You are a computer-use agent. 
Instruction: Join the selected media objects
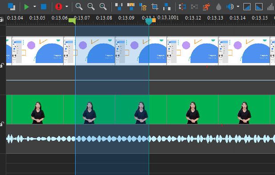[x=131, y=7]
